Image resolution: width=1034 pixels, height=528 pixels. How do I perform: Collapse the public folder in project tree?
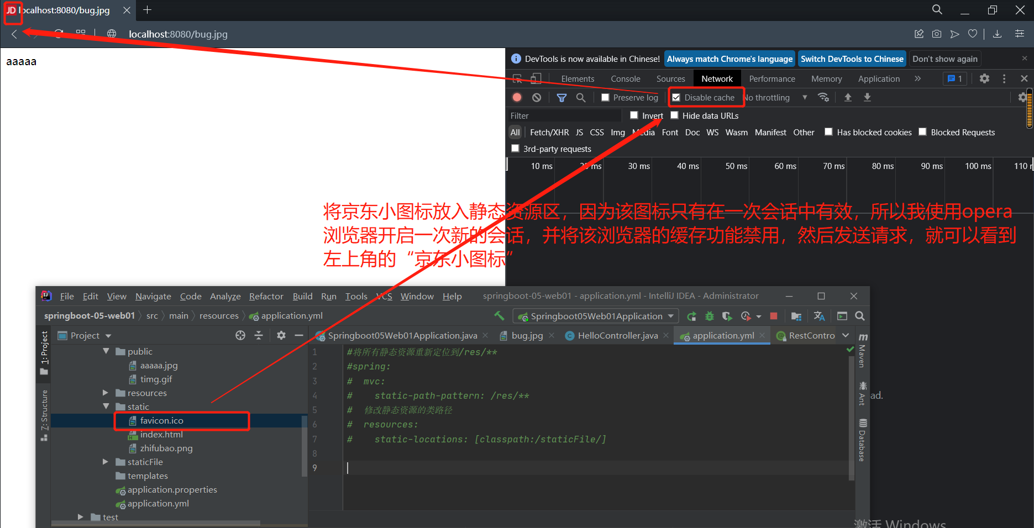106,351
